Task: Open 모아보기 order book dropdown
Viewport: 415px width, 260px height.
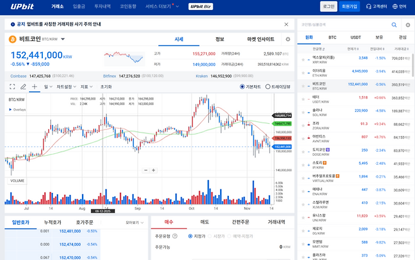Action: (134, 222)
